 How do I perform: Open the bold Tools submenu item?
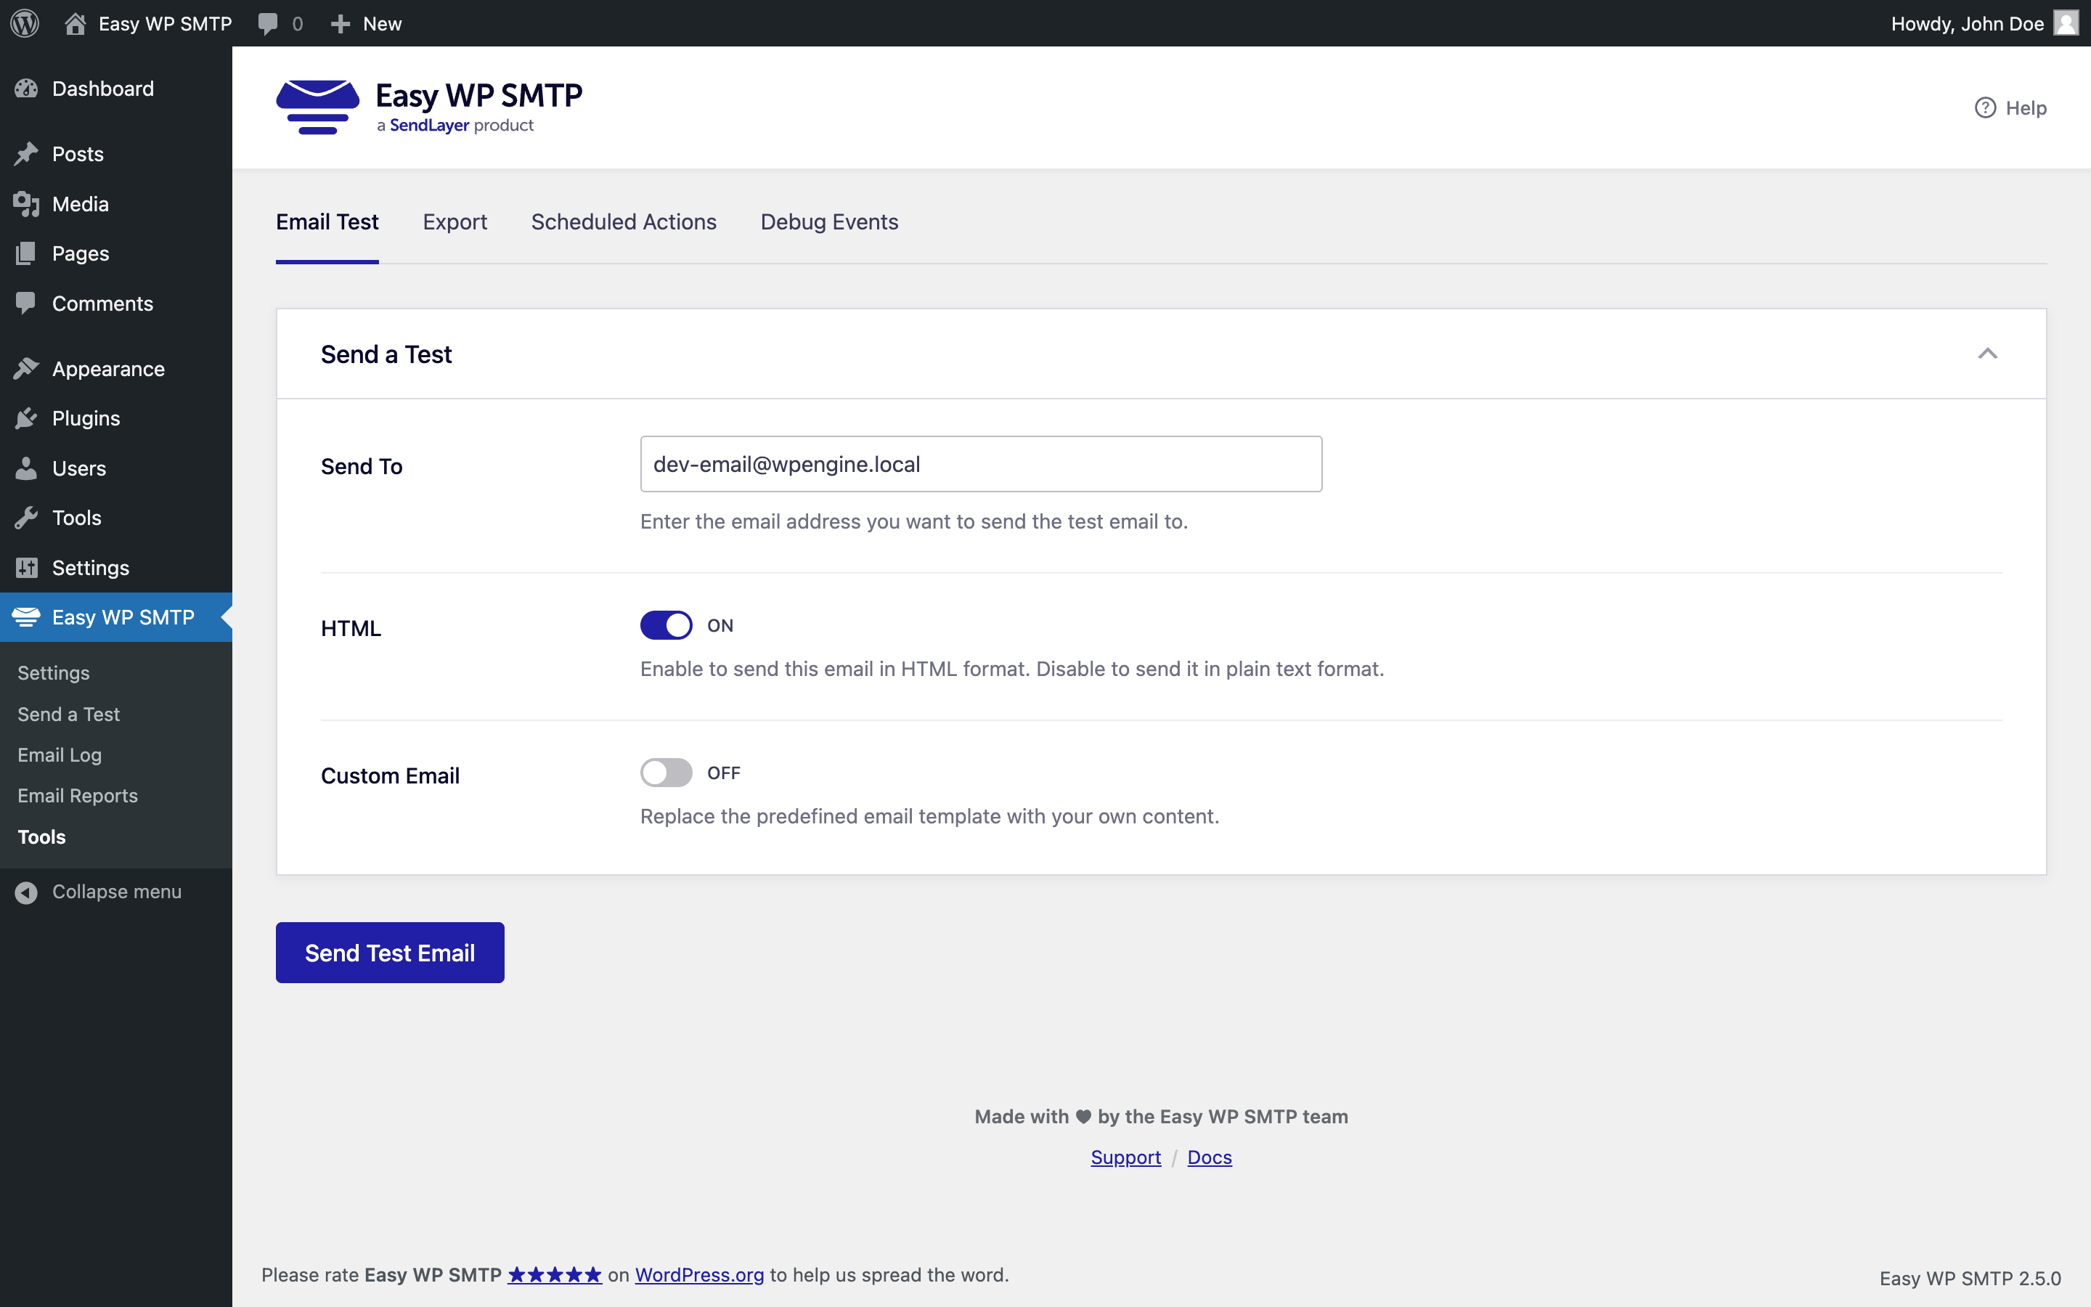41,836
